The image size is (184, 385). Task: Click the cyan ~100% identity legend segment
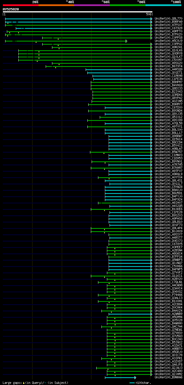tap(163, 5)
